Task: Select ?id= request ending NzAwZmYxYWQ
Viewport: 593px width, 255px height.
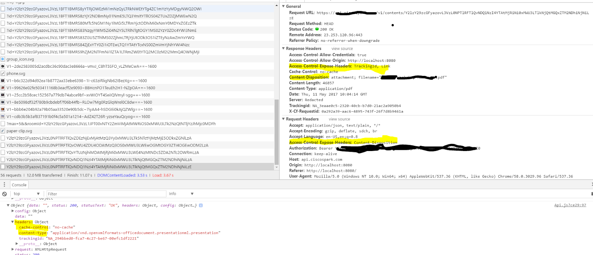Action: click(x=137, y=38)
